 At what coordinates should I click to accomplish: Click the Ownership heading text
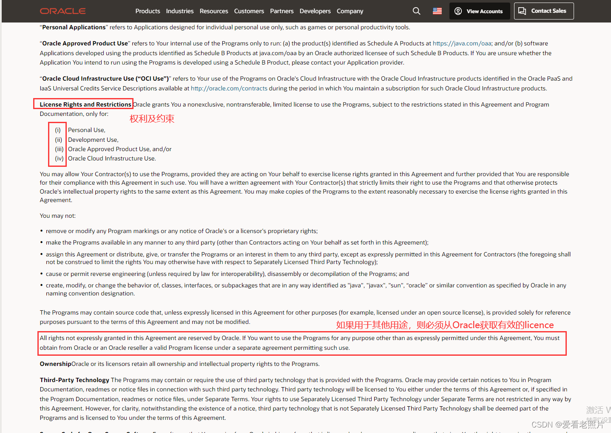pyautogui.click(x=56, y=364)
